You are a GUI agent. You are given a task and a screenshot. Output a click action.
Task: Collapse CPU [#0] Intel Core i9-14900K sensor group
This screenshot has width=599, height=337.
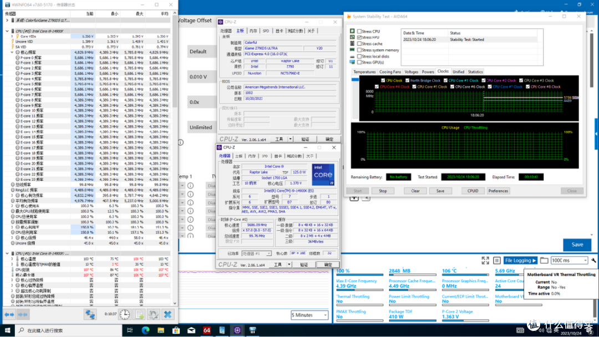7,31
